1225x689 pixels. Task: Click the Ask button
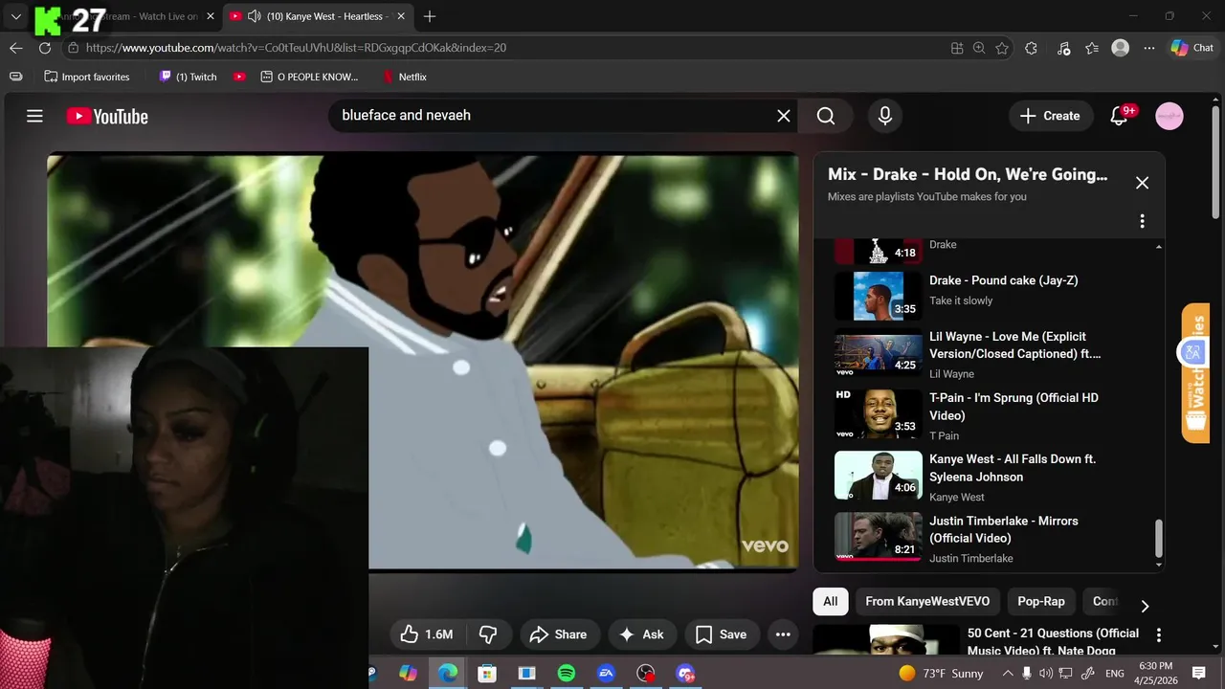[642, 634]
